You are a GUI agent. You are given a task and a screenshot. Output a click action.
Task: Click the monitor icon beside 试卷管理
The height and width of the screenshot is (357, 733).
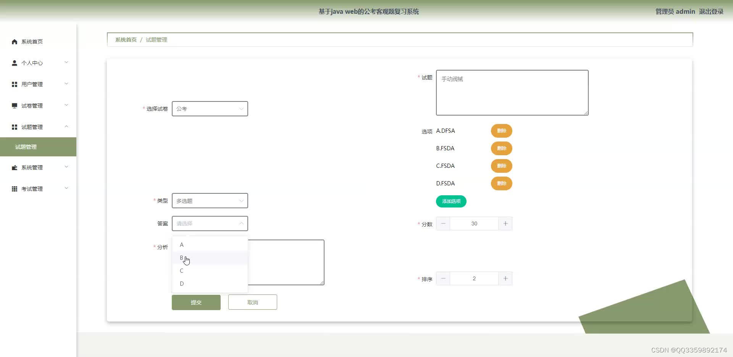[x=15, y=106]
